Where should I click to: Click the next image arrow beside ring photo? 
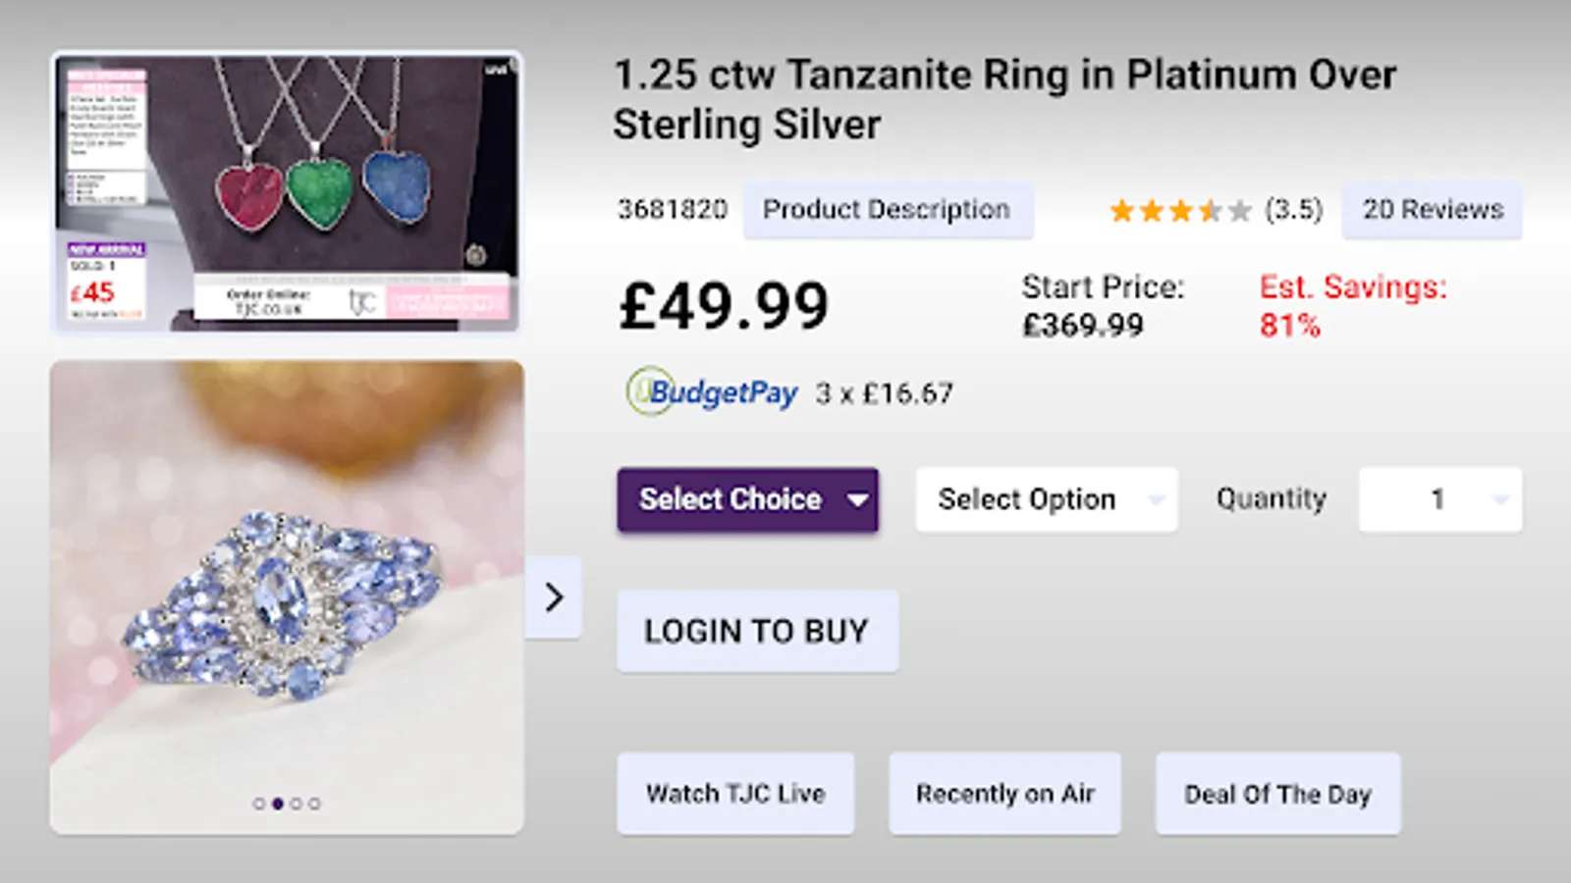[554, 597]
